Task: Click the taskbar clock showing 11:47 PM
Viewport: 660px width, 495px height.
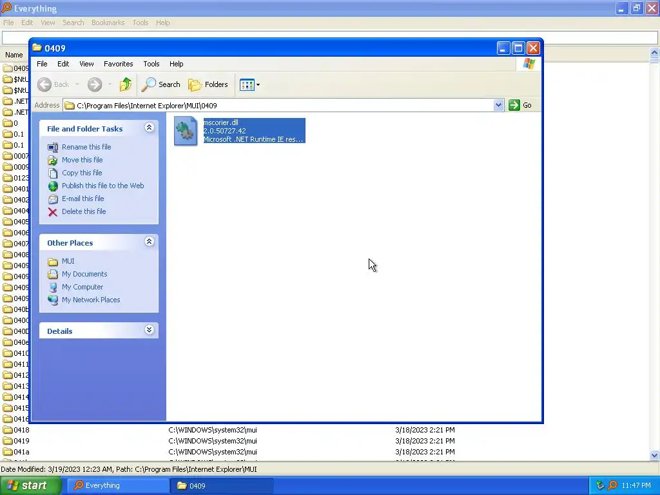Action: click(x=636, y=486)
